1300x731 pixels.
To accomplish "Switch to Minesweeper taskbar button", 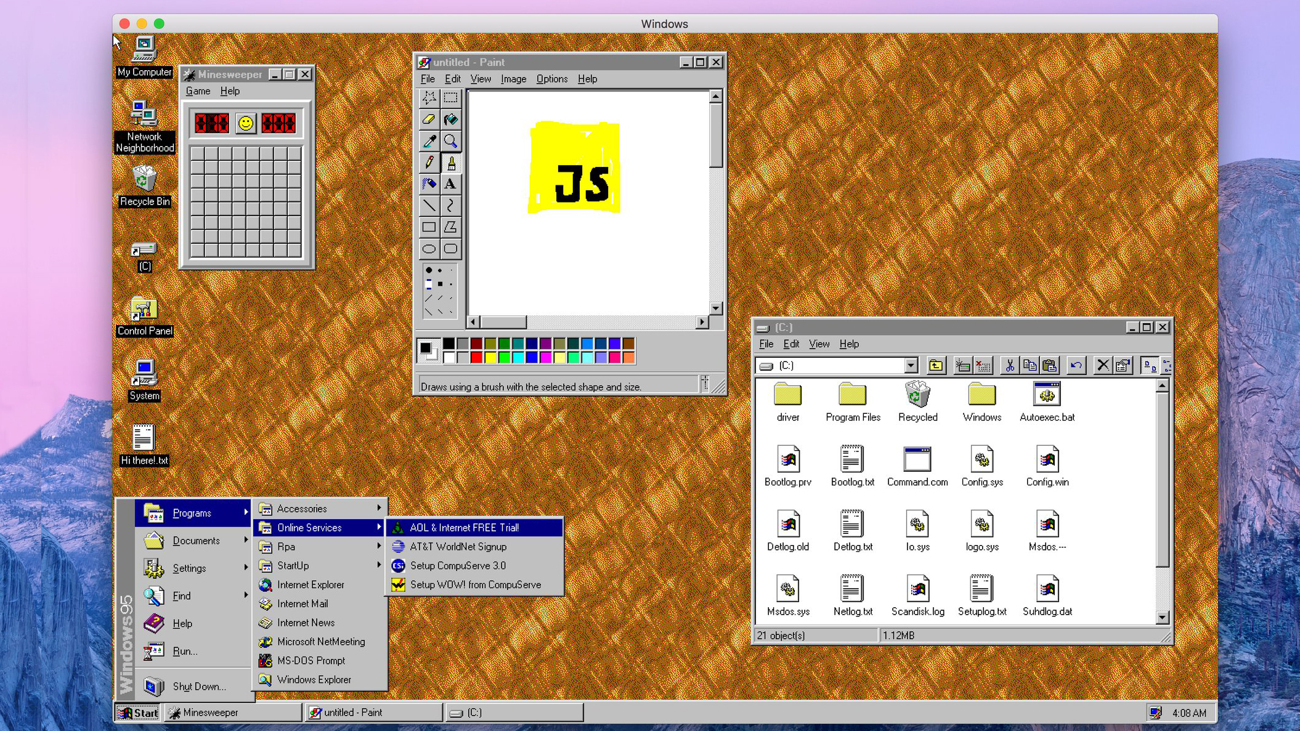I will (233, 713).
